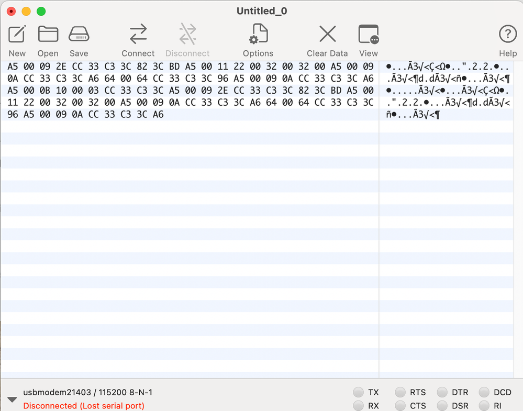
Task: Click inside the hex data pane
Action: tap(188, 89)
